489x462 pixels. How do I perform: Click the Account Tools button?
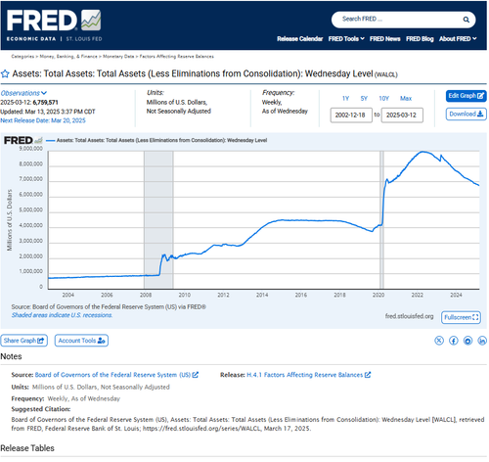[x=81, y=341]
